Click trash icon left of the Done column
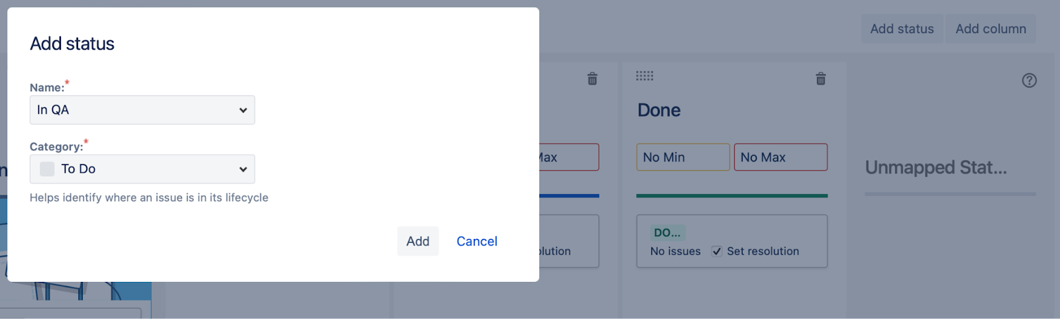1060x319 pixels. [592, 79]
